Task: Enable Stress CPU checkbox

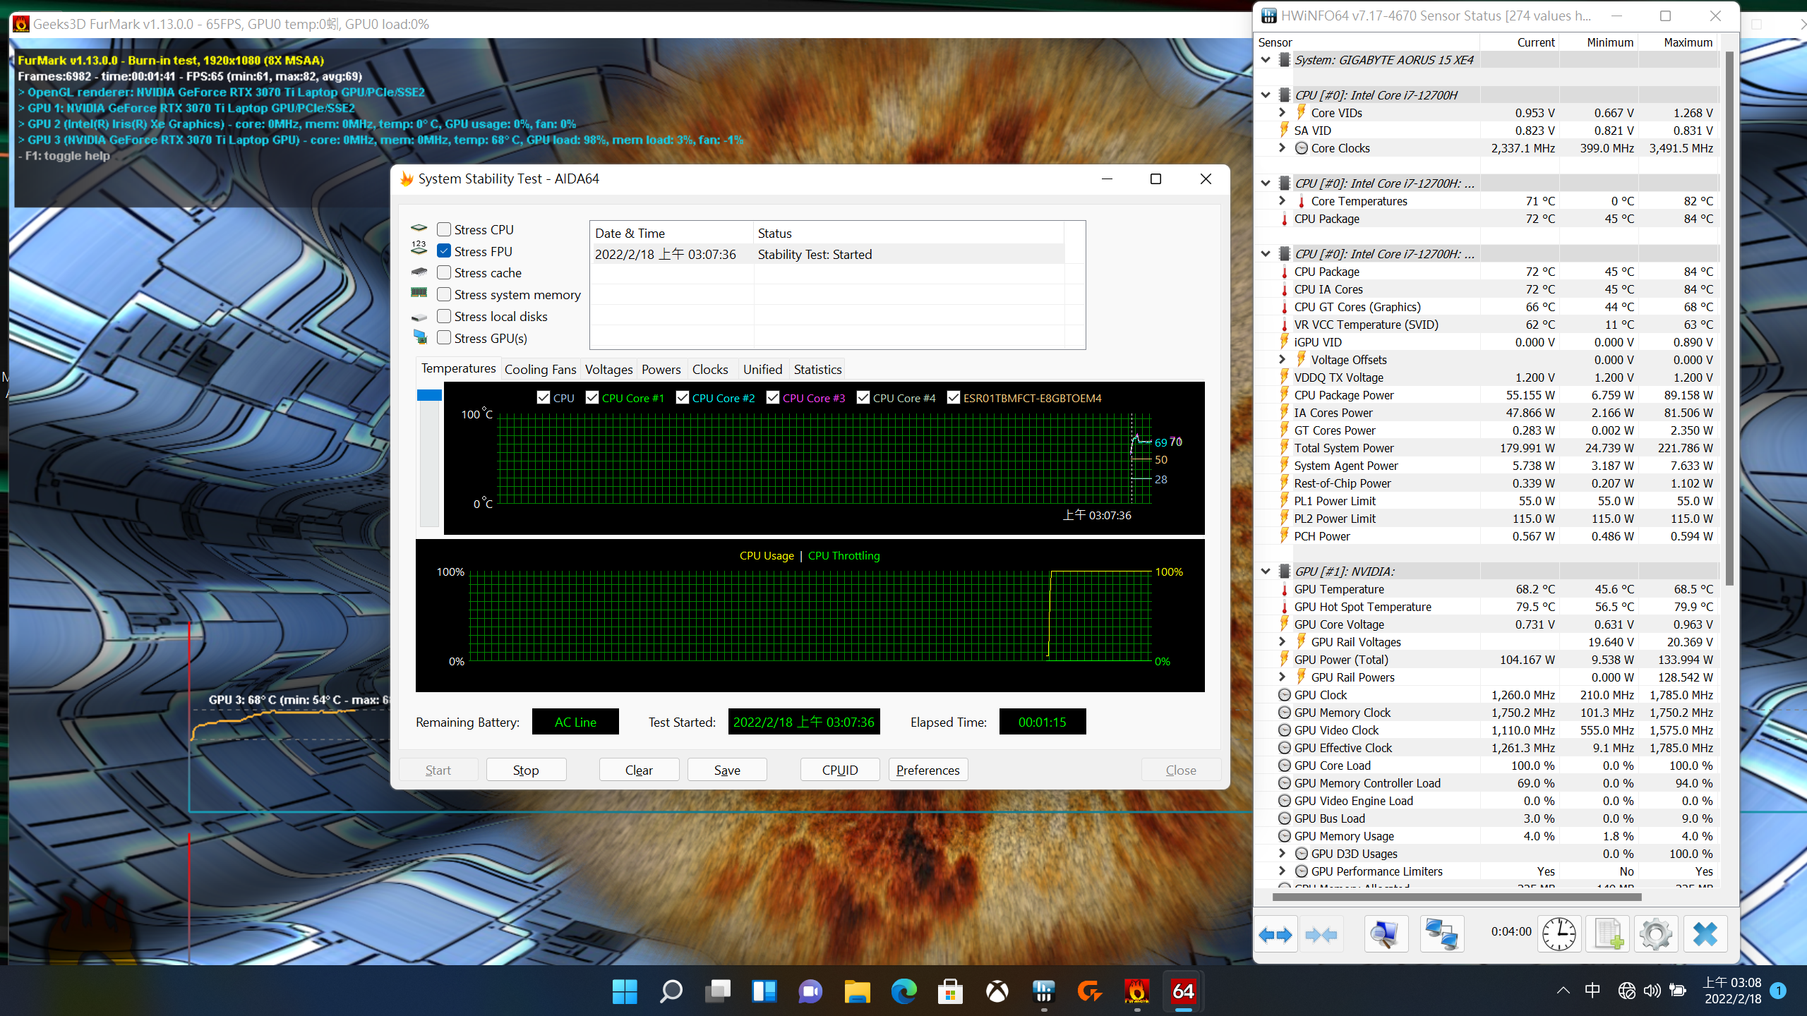Action: (444, 229)
